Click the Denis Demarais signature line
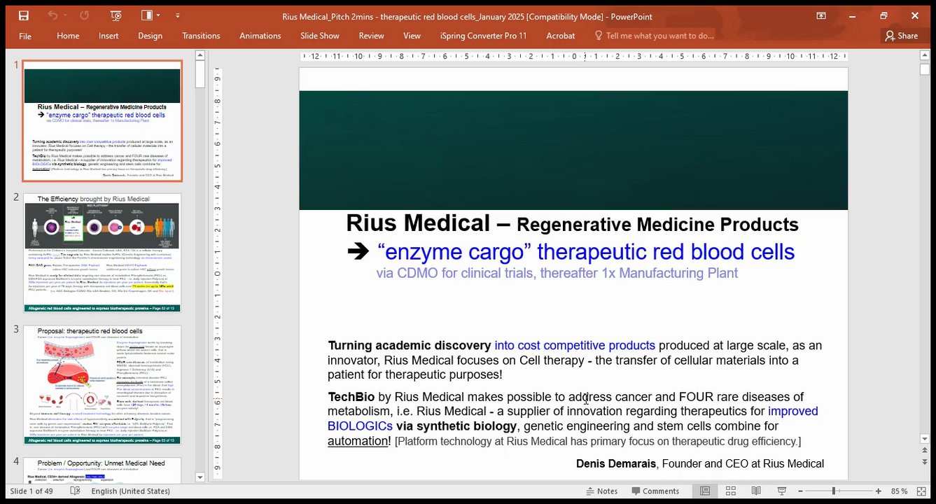 699,463
